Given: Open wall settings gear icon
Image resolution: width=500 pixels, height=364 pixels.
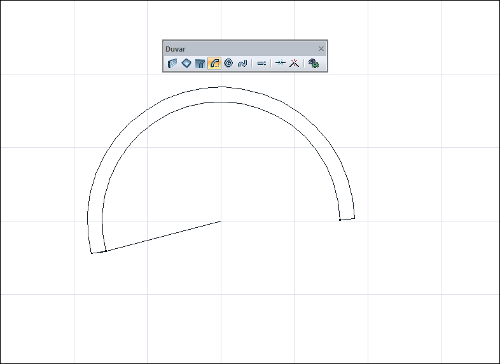Looking at the screenshot, I should click(x=313, y=64).
